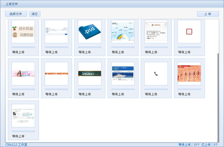Click the 选择文件 button
Viewport: 224px width, 147px height.
(16, 14)
